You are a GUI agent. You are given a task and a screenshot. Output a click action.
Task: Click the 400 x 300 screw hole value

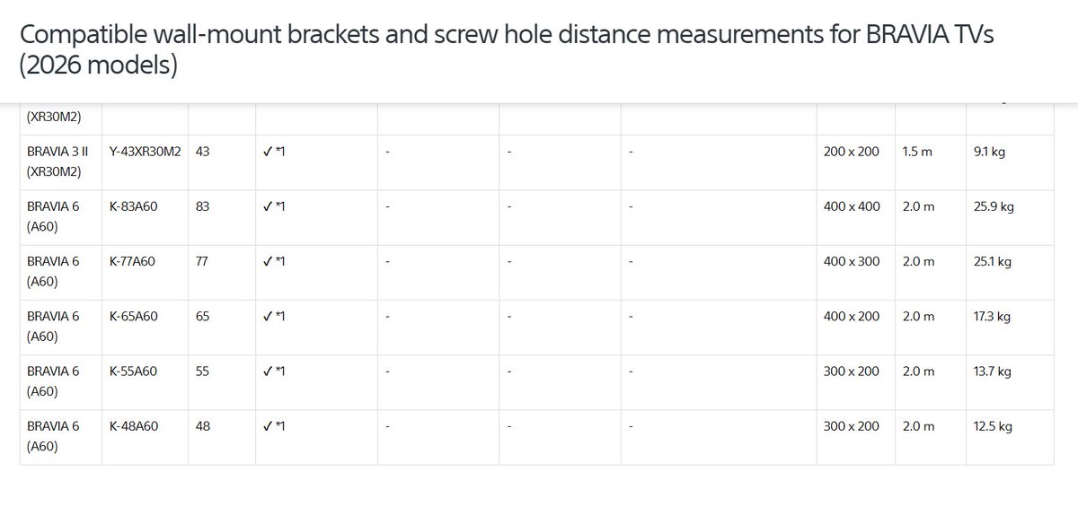(851, 262)
